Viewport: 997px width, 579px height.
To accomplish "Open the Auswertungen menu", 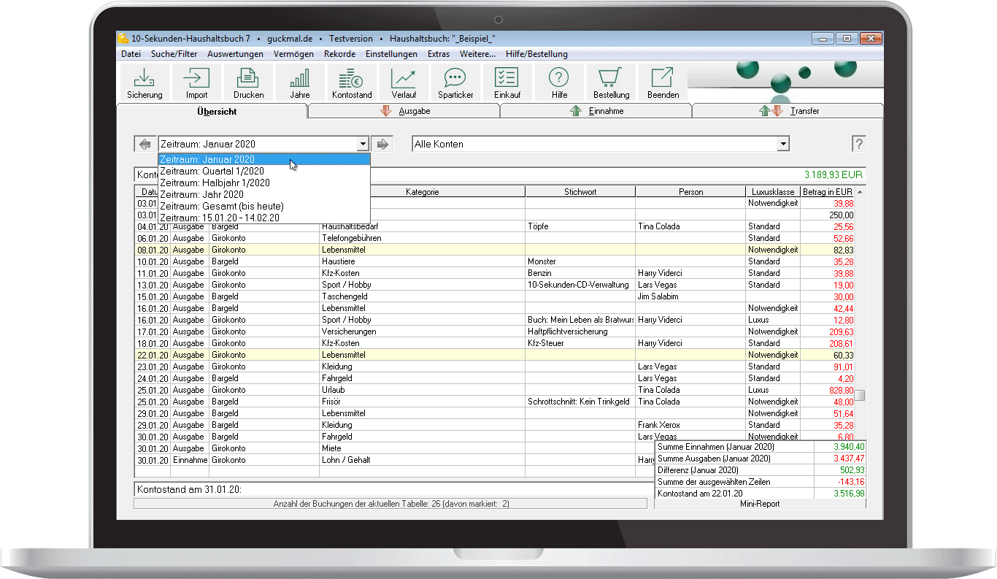I will [235, 54].
